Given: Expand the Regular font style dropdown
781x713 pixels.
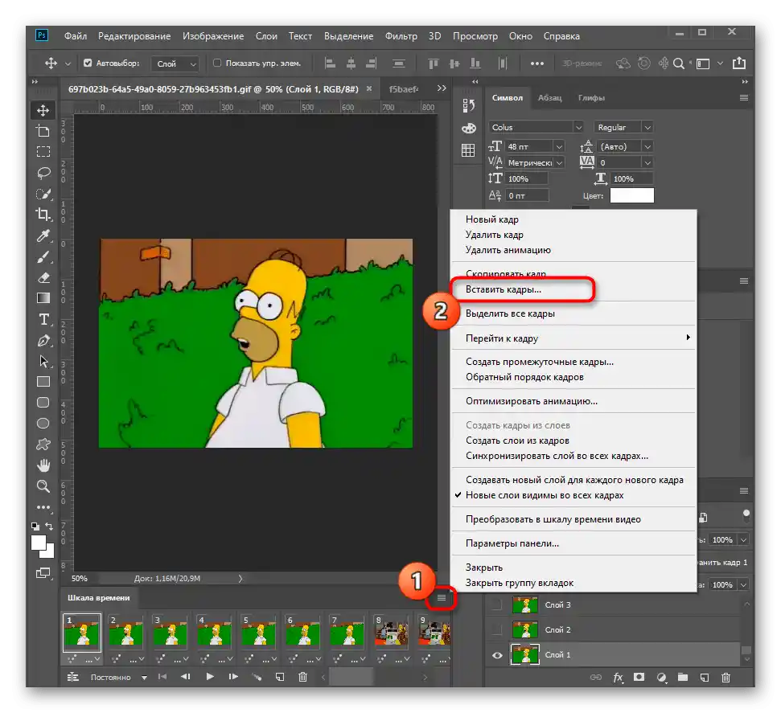Looking at the screenshot, I should 647,127.
